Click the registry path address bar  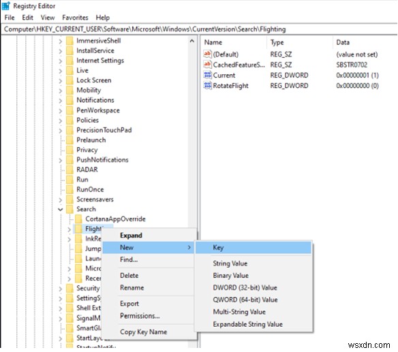[199, 29]
